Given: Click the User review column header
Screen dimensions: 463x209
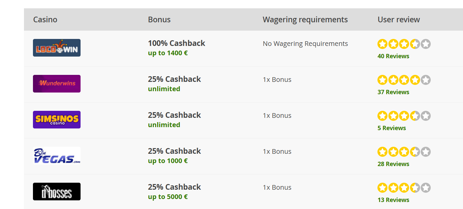Looking at the screenshot, I should tap(399, 20).
